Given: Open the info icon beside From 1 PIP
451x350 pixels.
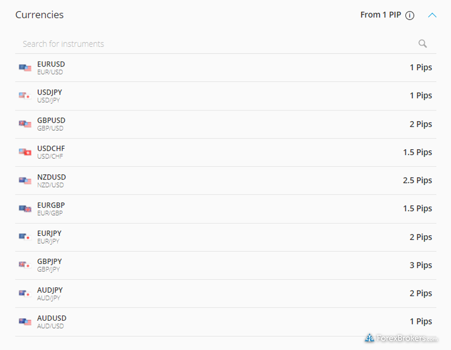Looking at the screenshot, I should coord(410,15).
